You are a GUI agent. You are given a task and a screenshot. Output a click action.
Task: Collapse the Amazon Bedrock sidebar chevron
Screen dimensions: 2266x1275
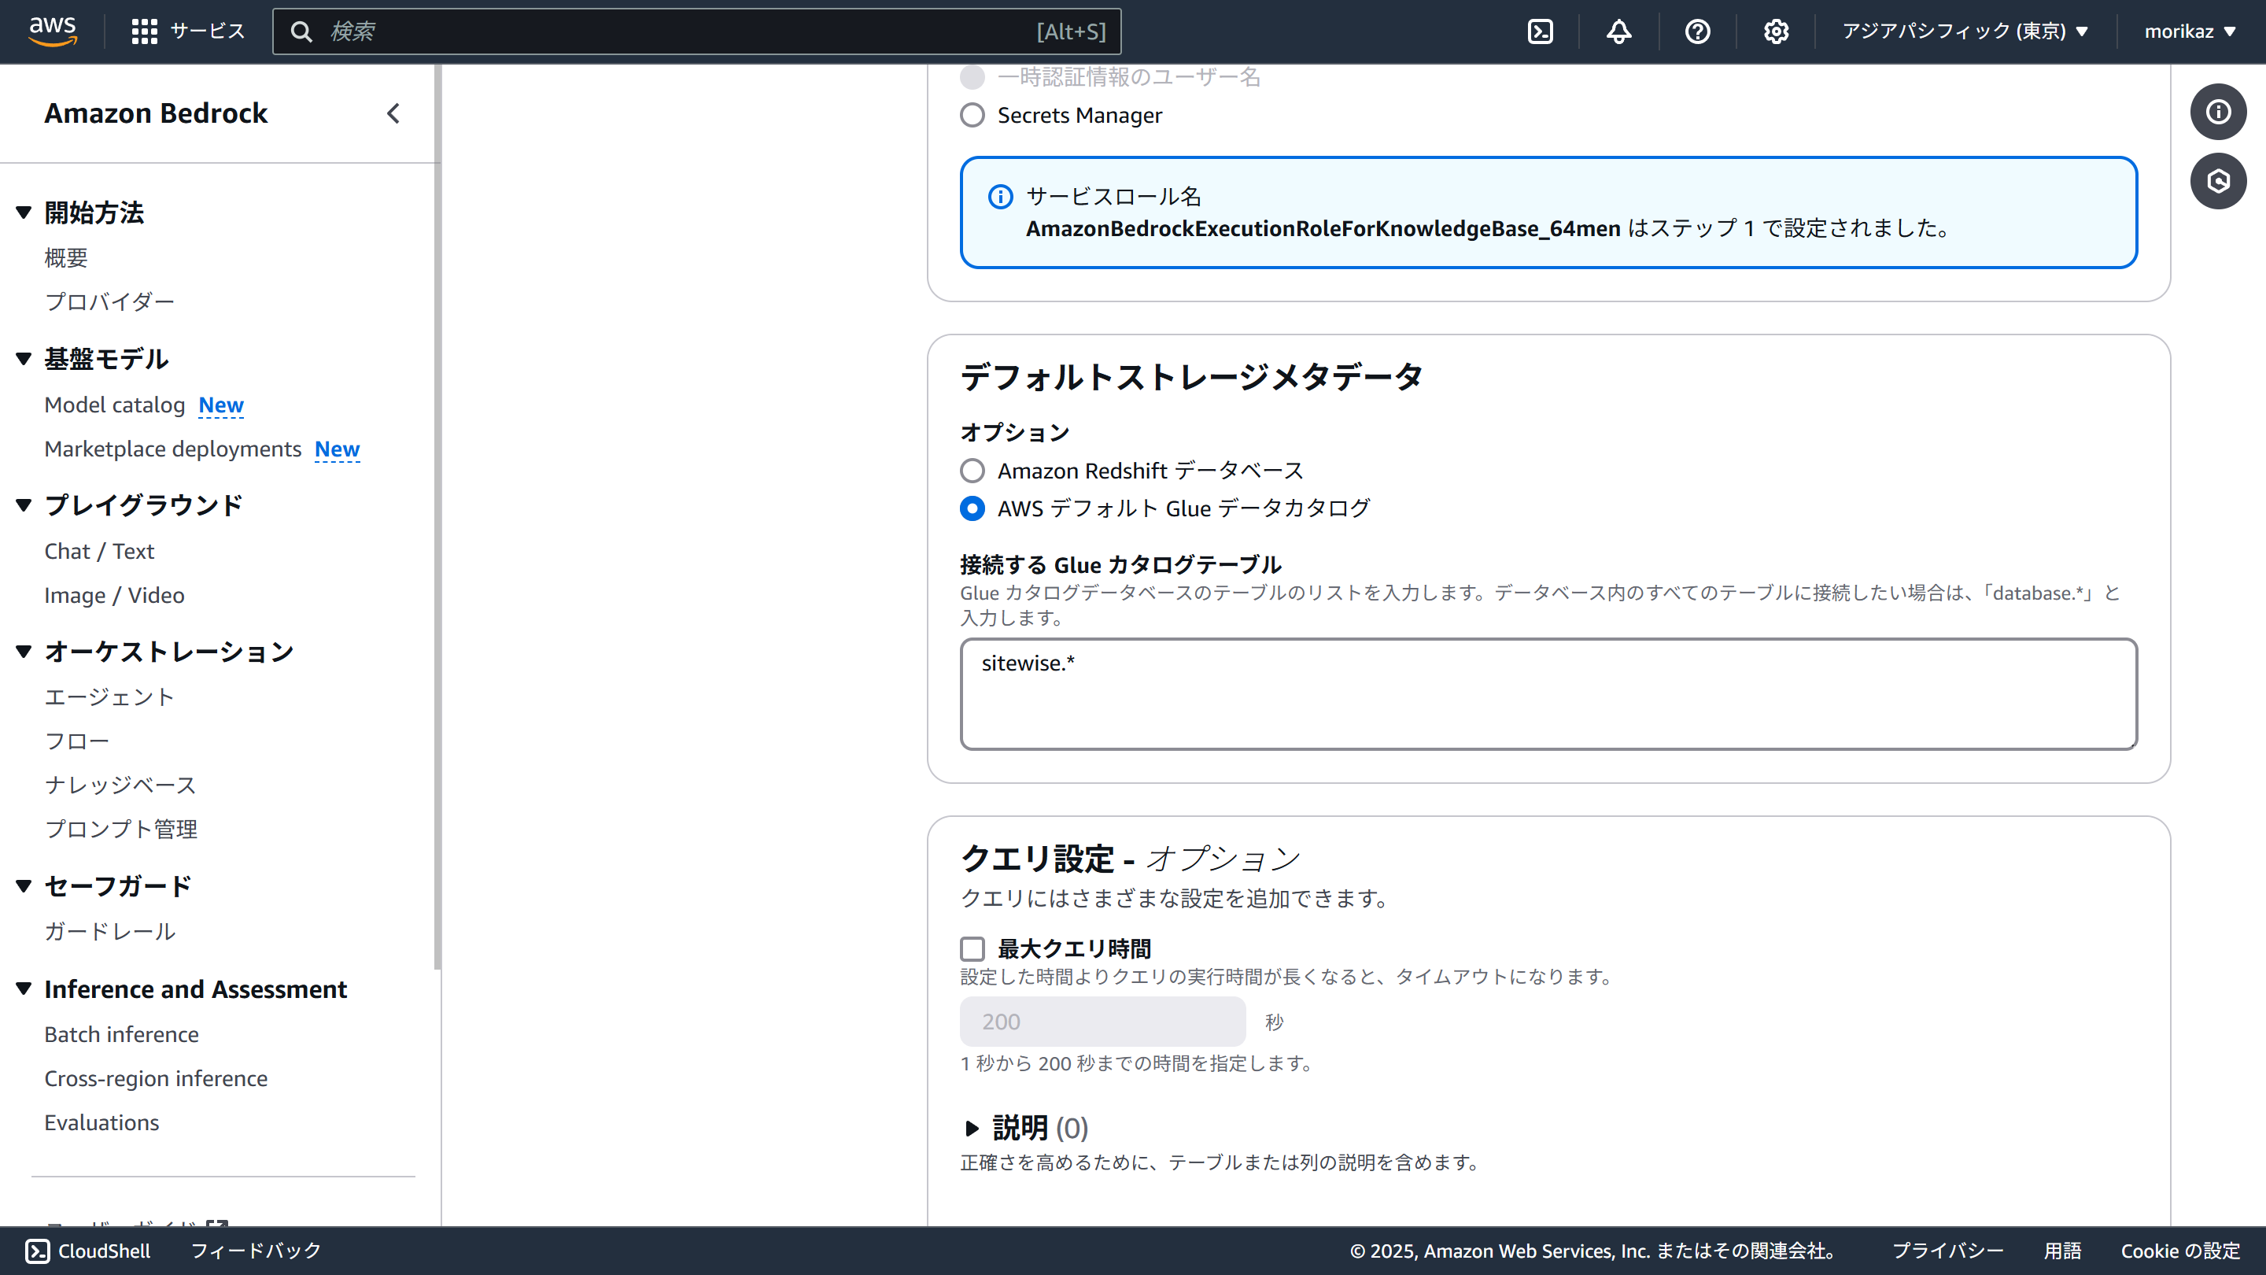point(393,113)
